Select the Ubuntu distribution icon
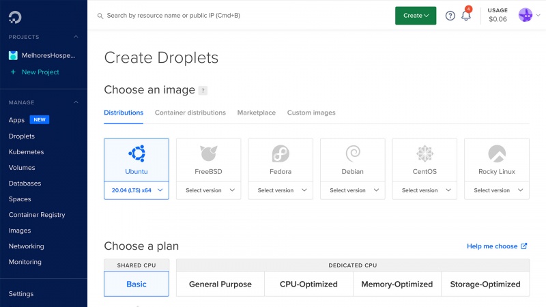Viewport: 546px width, 307px height. [x=136, y=153]
